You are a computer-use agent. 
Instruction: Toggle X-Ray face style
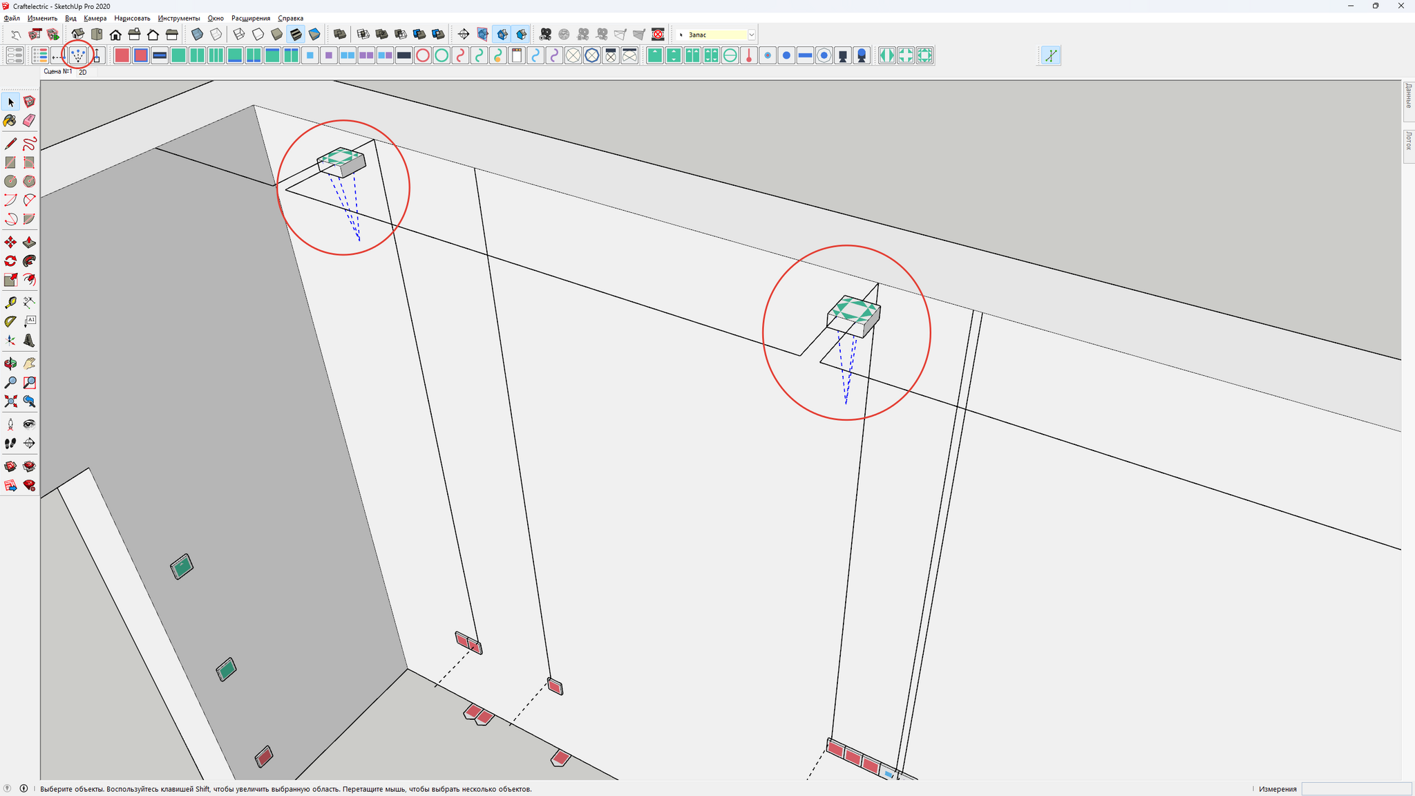click(197, 34)
